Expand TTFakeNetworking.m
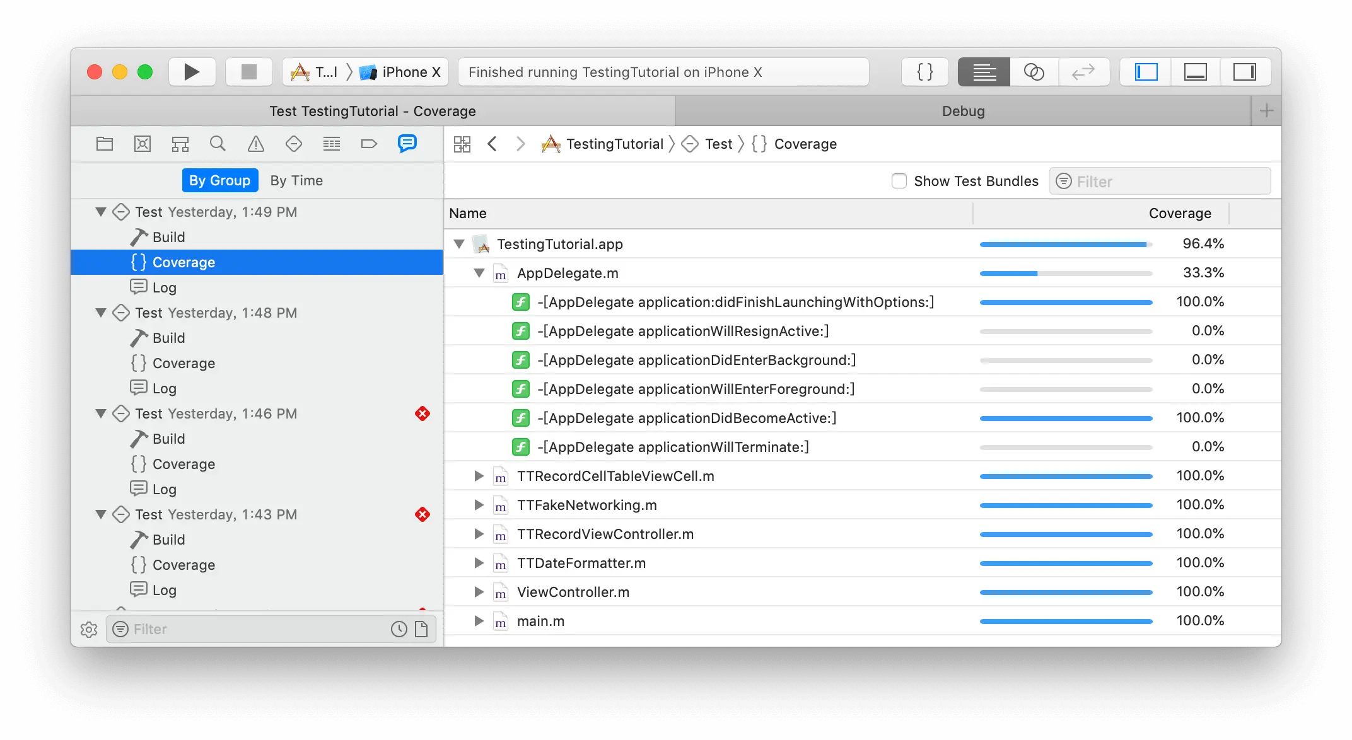 [479, 505]
